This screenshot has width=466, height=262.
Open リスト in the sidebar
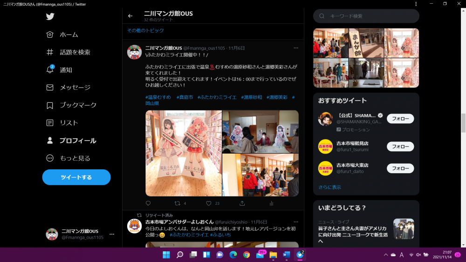click(62, 123)
